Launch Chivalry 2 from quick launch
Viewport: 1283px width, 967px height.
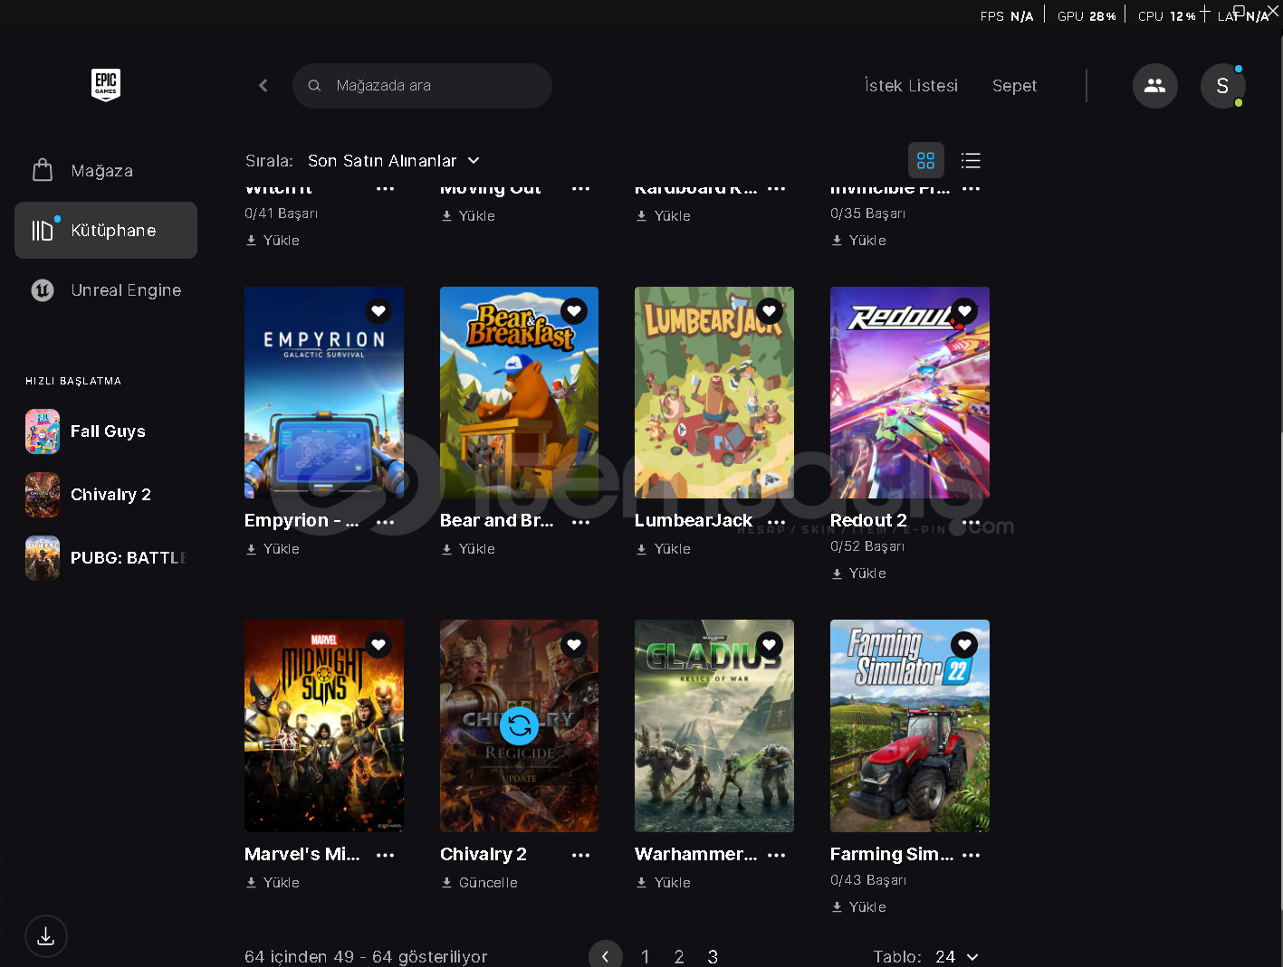(106, 495)
